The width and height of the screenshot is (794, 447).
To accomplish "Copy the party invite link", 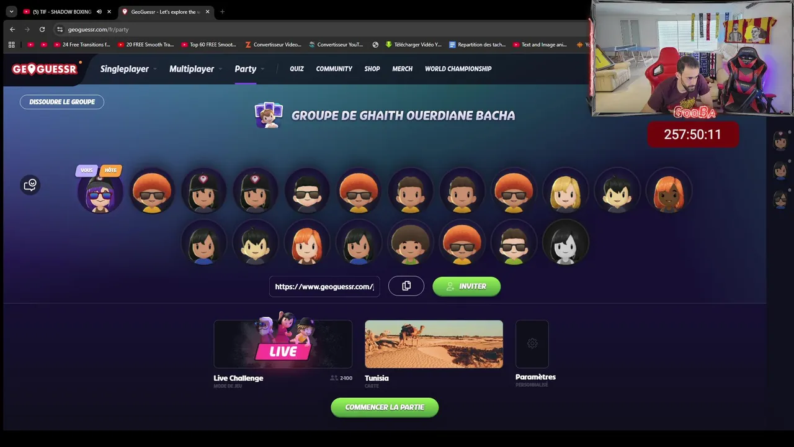I will [x=406, y=286].
